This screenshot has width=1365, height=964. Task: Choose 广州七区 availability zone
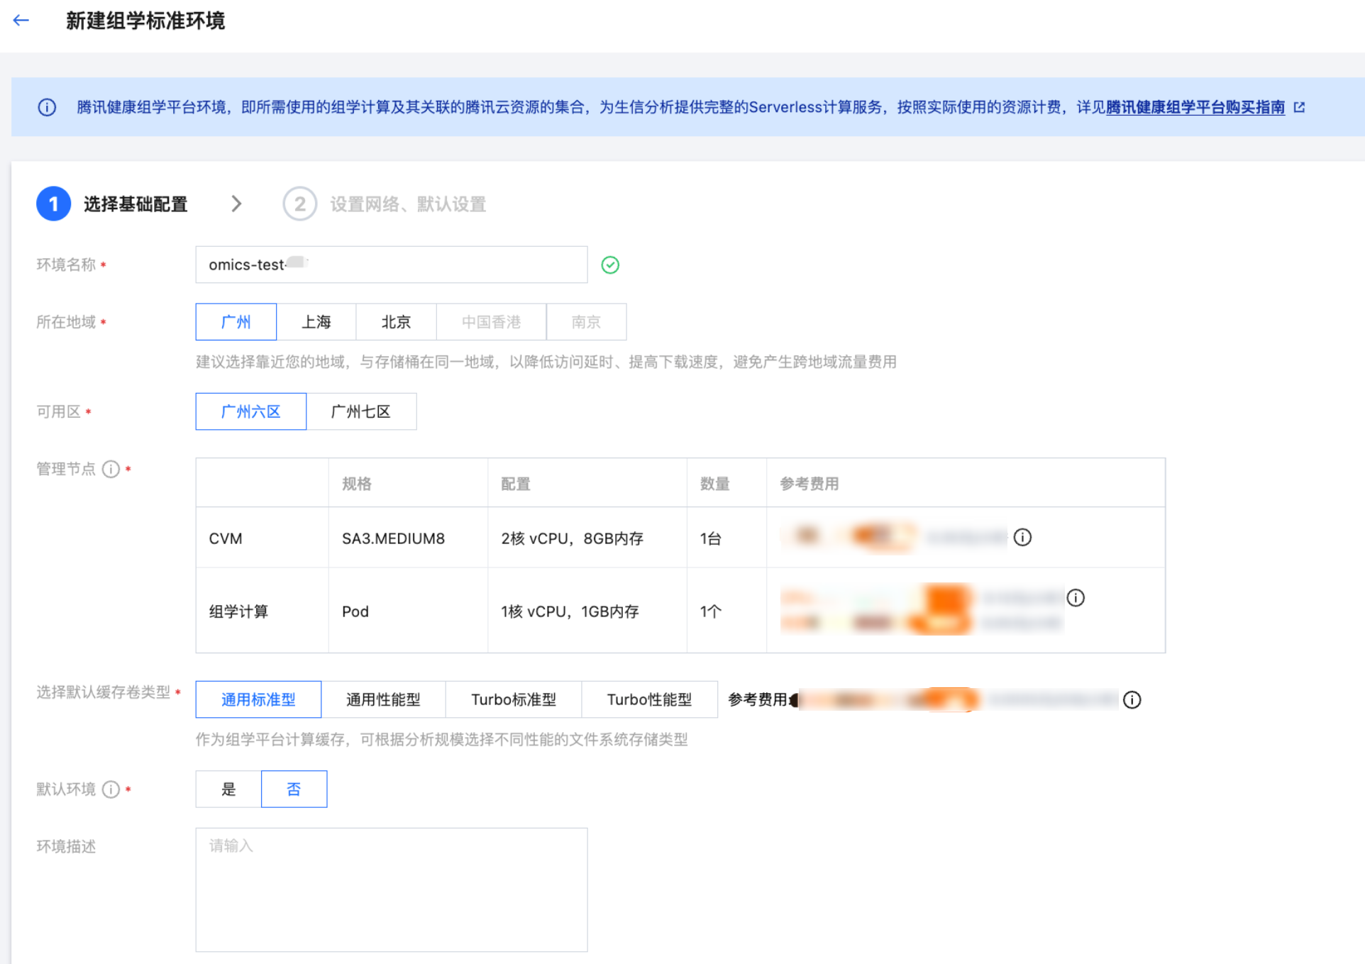360,411
